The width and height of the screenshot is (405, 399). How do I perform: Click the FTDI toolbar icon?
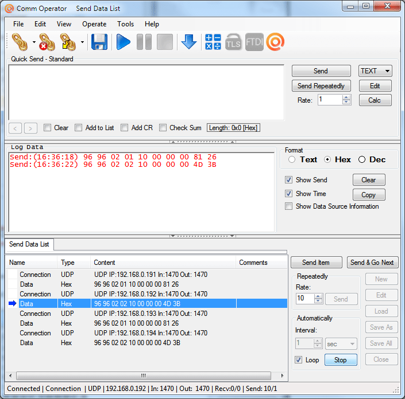[254, 42]
